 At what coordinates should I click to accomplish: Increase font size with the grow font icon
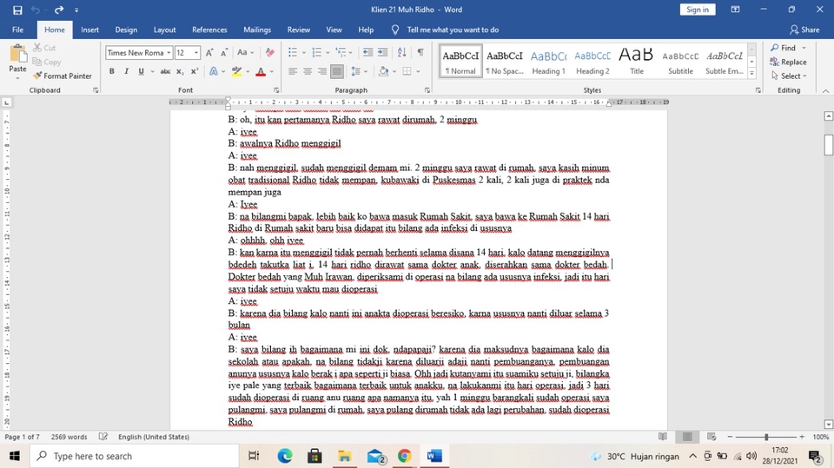click(x=209, y=53)
